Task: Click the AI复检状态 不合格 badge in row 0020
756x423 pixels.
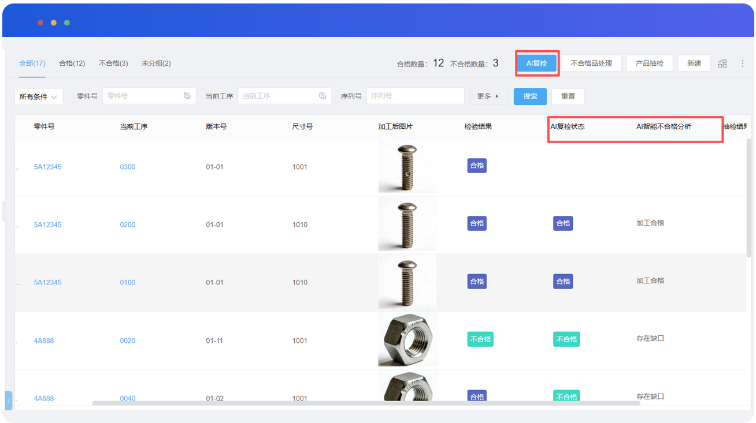Action: point(566,339)
